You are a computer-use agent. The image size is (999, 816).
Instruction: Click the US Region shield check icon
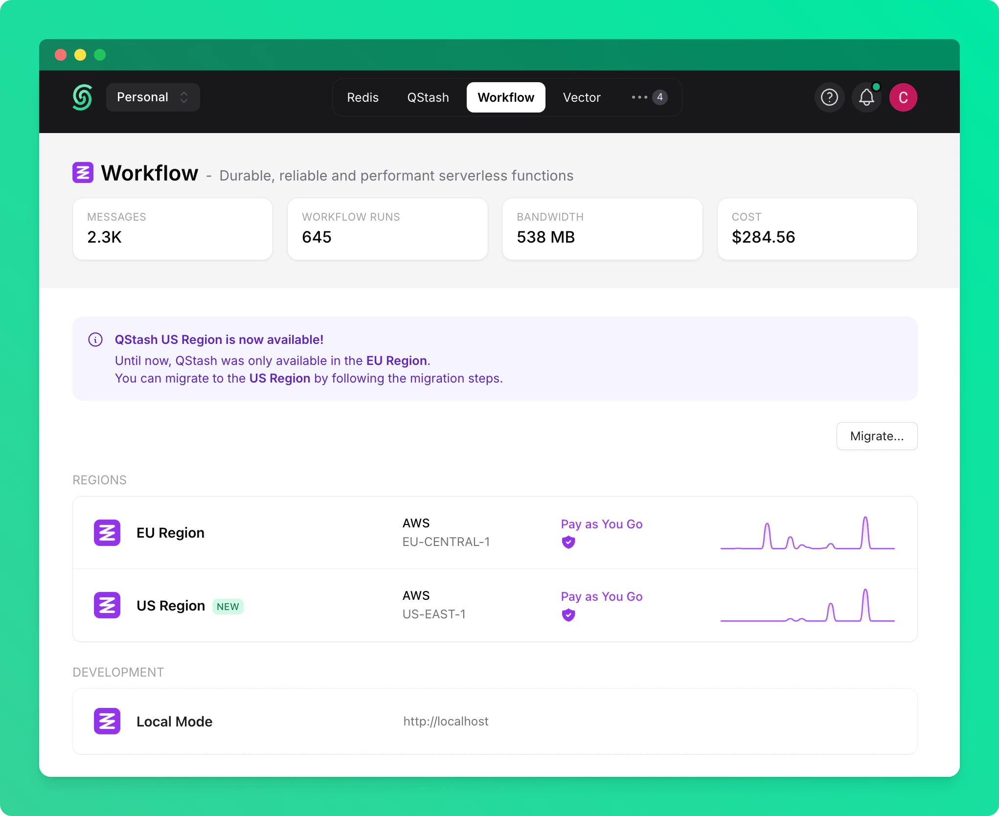click(x=568, y=615)
